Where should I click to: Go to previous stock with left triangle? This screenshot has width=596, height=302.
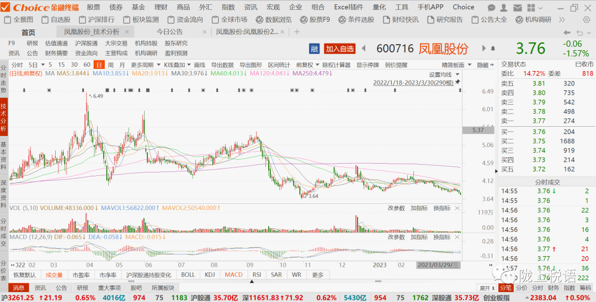pyautogui.click(x=363, y=48)
